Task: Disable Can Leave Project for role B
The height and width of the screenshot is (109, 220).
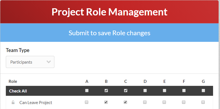Action: point(106,102)
